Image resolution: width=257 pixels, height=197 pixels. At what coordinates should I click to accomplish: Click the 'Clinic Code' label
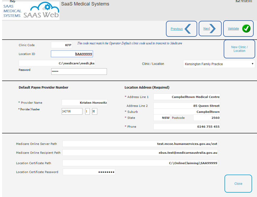[x=27, y=45]
